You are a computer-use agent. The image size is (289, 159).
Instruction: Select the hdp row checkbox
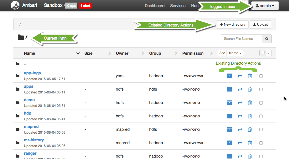[261, 116]
